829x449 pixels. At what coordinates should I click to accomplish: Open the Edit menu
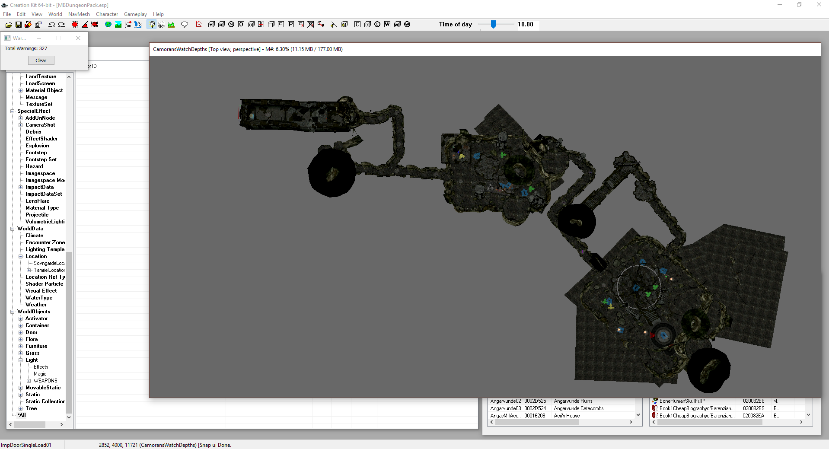pyautogui.click(x=21, y=14)
